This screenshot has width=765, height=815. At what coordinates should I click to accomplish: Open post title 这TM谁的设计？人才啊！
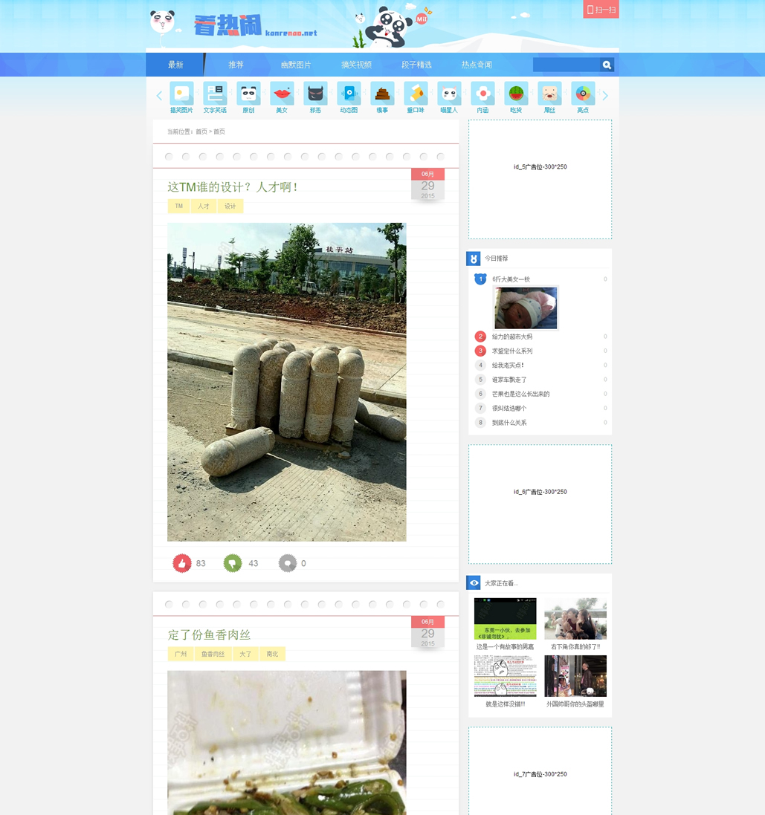233,187
